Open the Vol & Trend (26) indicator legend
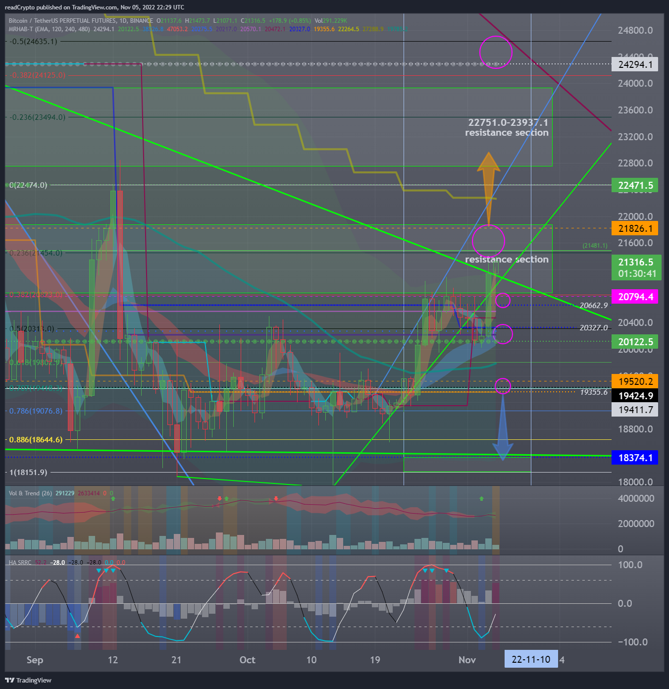Screen dimensions: 669x689 pyautogui.click(x=31, y=493)
